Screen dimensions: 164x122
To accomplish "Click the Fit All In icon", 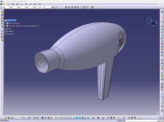I will [x=59, y=118].
